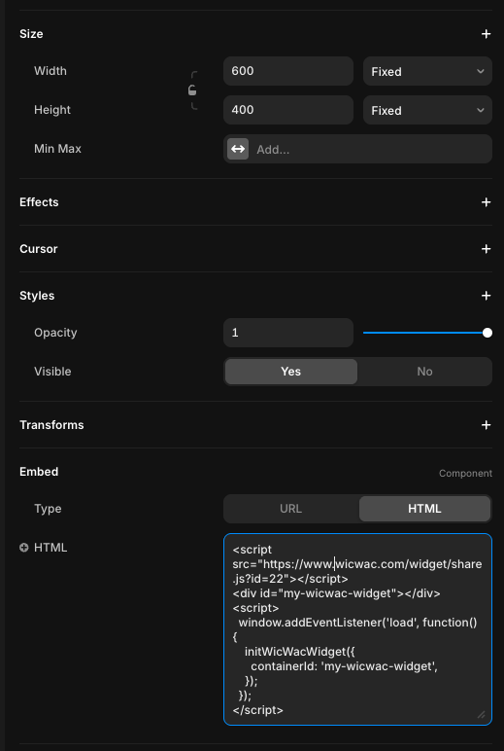Add a Size property with plus icon

(x=486, y=34)
